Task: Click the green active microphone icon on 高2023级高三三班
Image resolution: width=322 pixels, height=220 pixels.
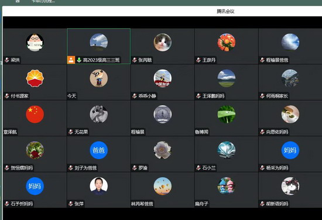Action: pos(79,60)
